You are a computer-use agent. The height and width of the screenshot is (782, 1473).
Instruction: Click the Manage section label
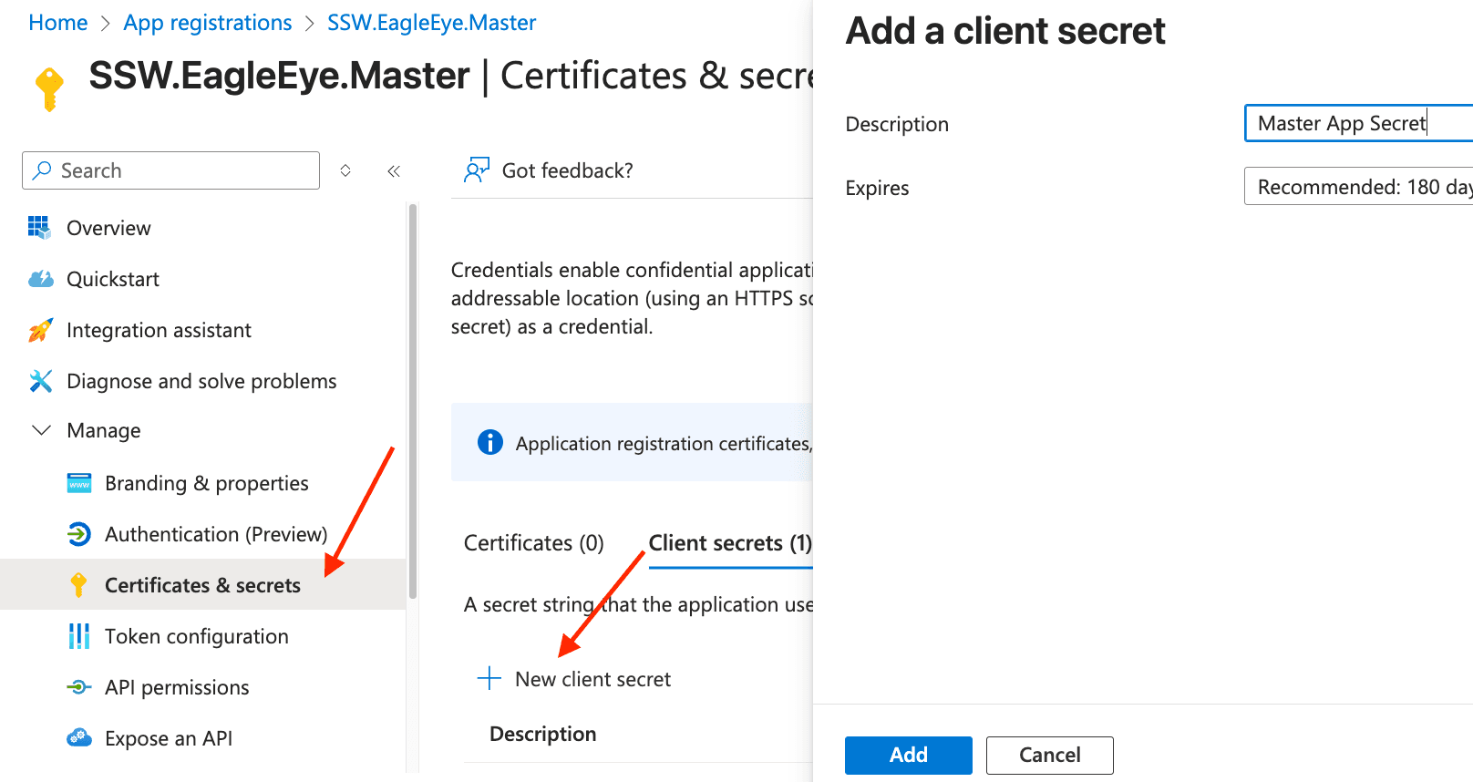click(x=104, y=430)
